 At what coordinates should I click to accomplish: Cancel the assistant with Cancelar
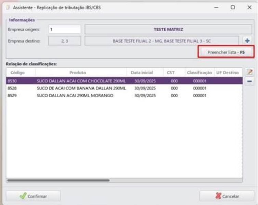pyautogui.click(x=227, y=196)
